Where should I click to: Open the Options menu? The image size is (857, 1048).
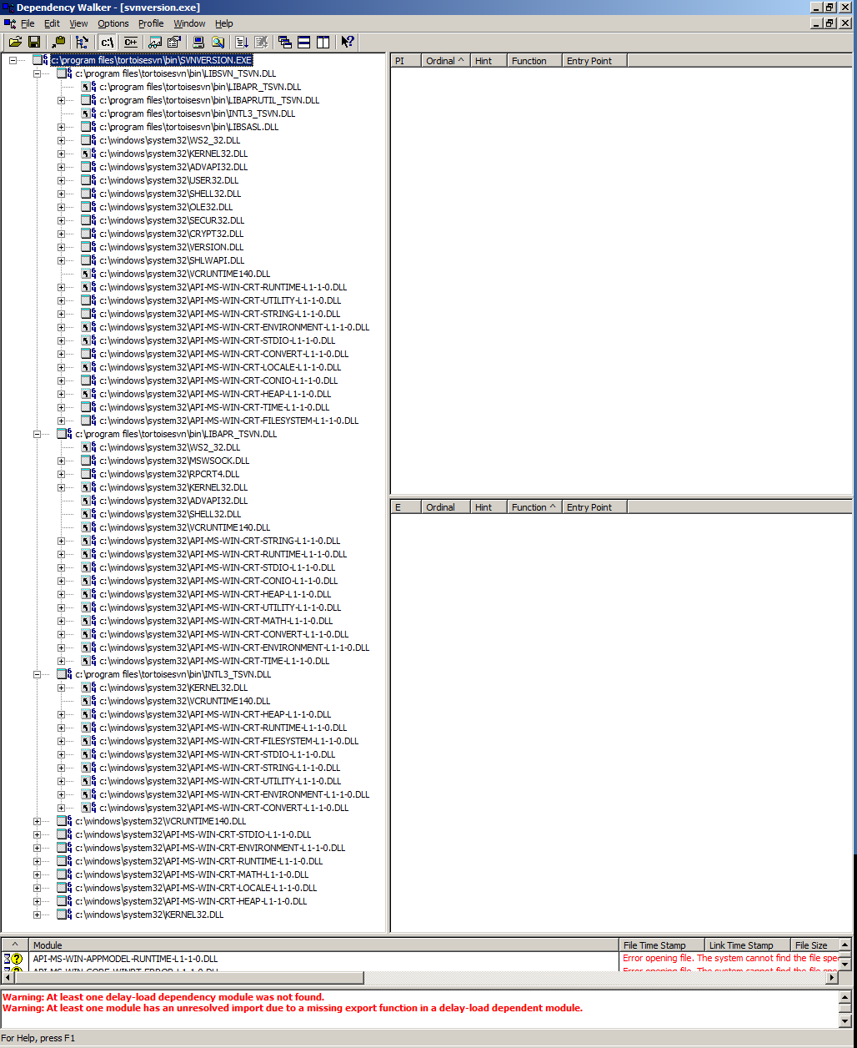click(113, 23)
